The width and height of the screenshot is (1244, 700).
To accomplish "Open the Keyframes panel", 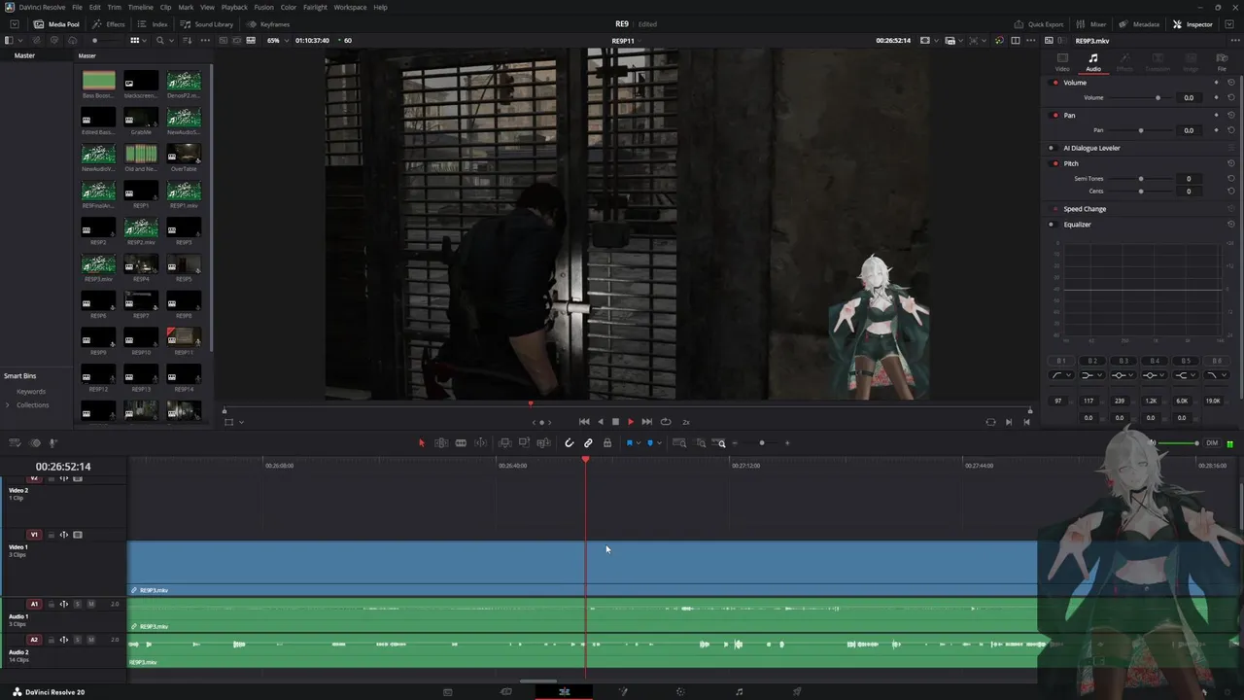I will point(268,24).
